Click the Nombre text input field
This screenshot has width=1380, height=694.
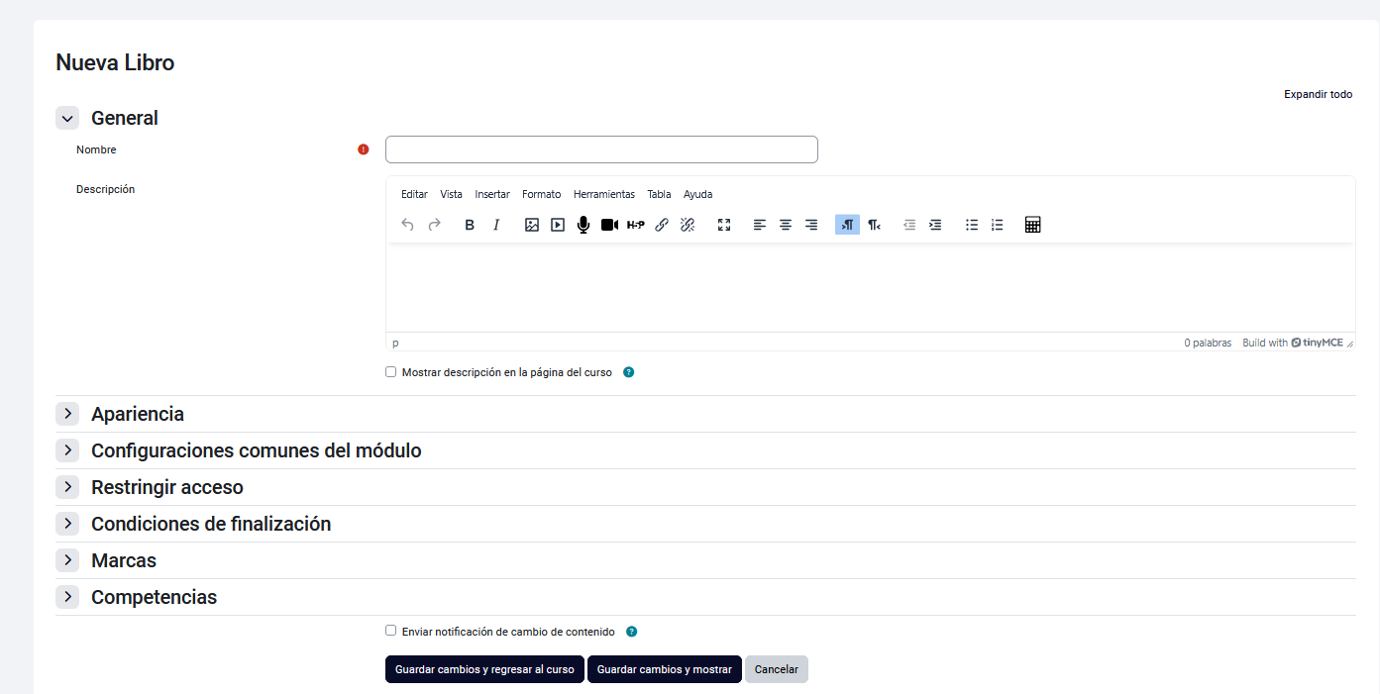(x=601, y=149)
